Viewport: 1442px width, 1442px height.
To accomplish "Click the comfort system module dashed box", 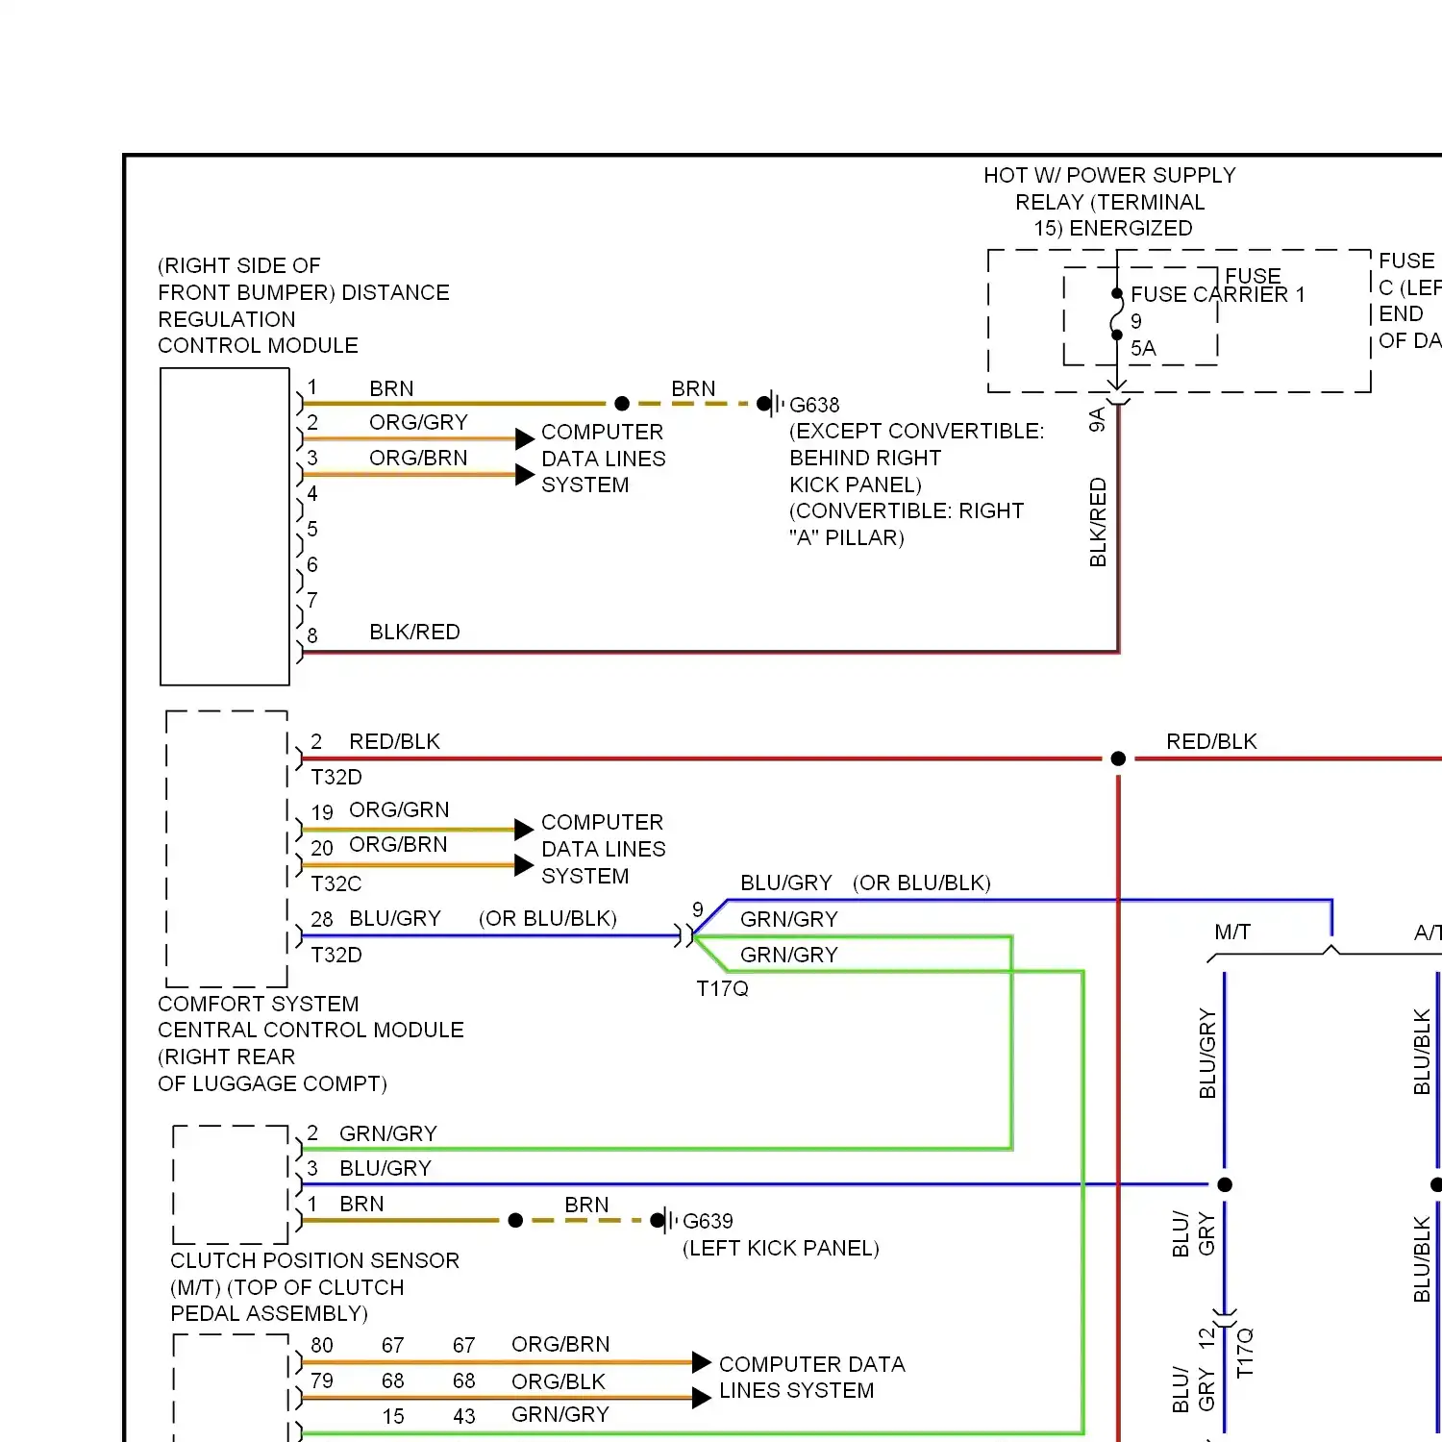I will [x=227, y=849].
